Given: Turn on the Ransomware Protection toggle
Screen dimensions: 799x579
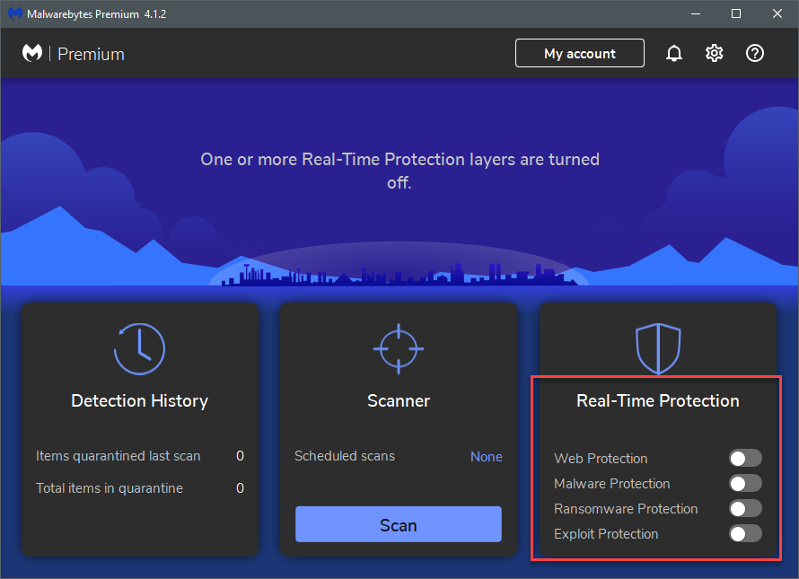Looking at the screenshot, I should pos(745,508).
